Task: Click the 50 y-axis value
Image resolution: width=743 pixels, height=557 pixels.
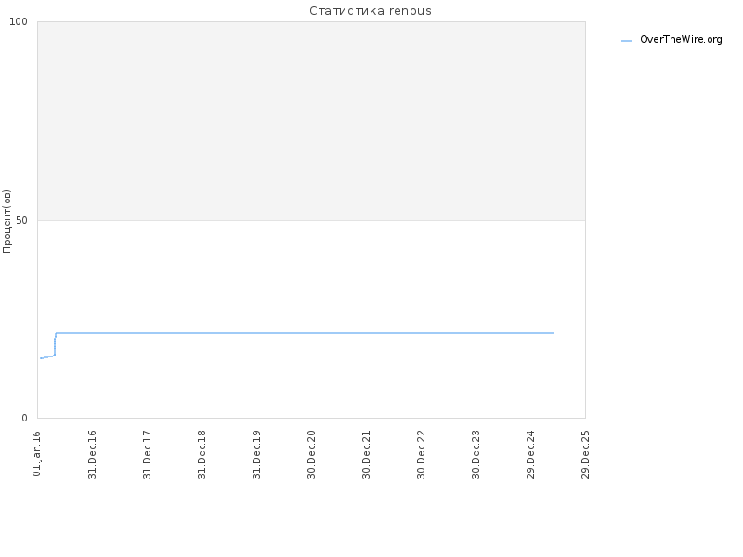Action: [x=21, y=220]
